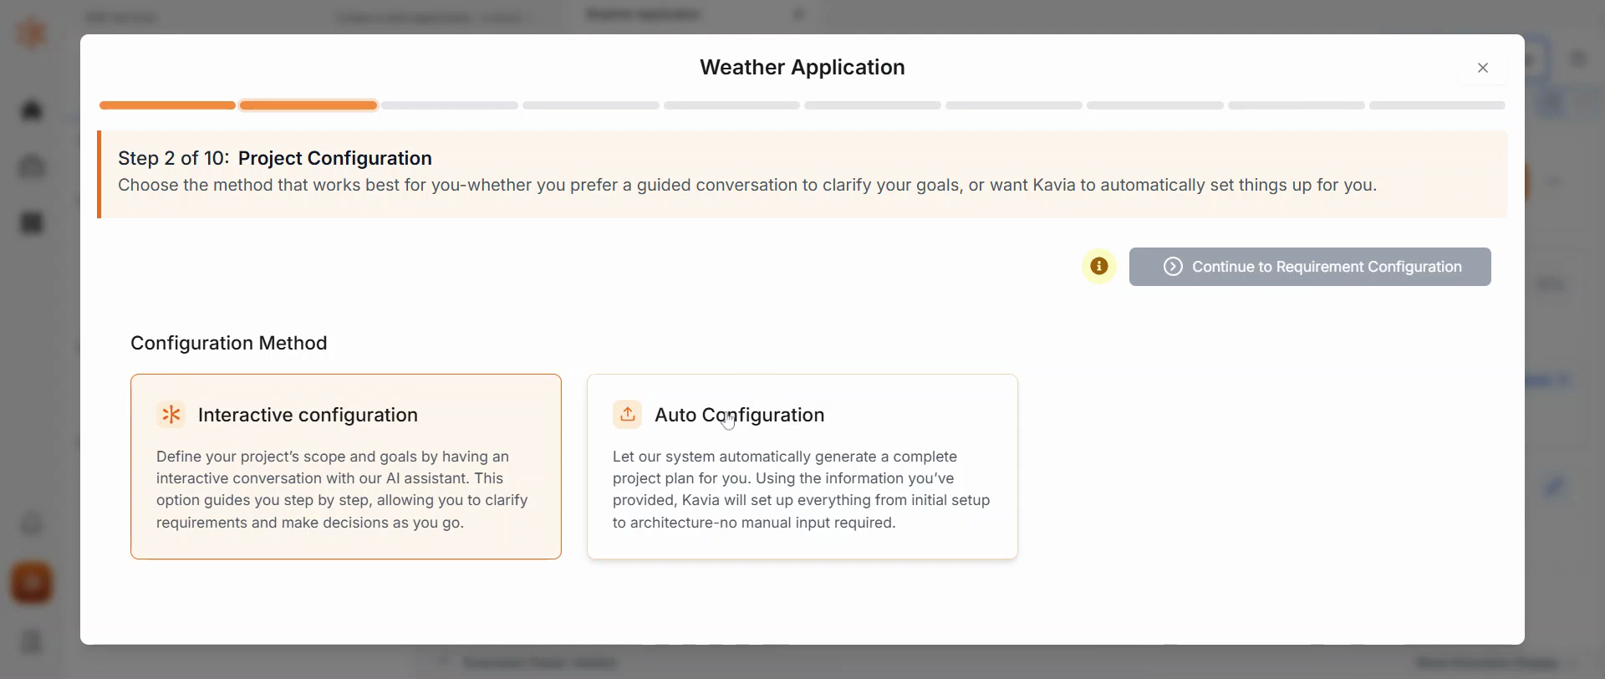Choose the Auto Configuration card title
The width and height of the screenshot is (1605, 679).
[739, 415]
